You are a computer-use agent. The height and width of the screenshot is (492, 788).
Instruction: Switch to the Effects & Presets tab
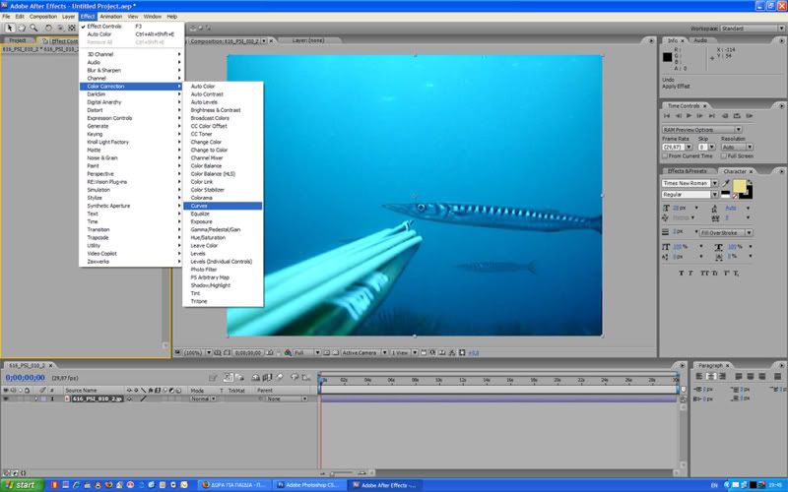pos(687,171)
